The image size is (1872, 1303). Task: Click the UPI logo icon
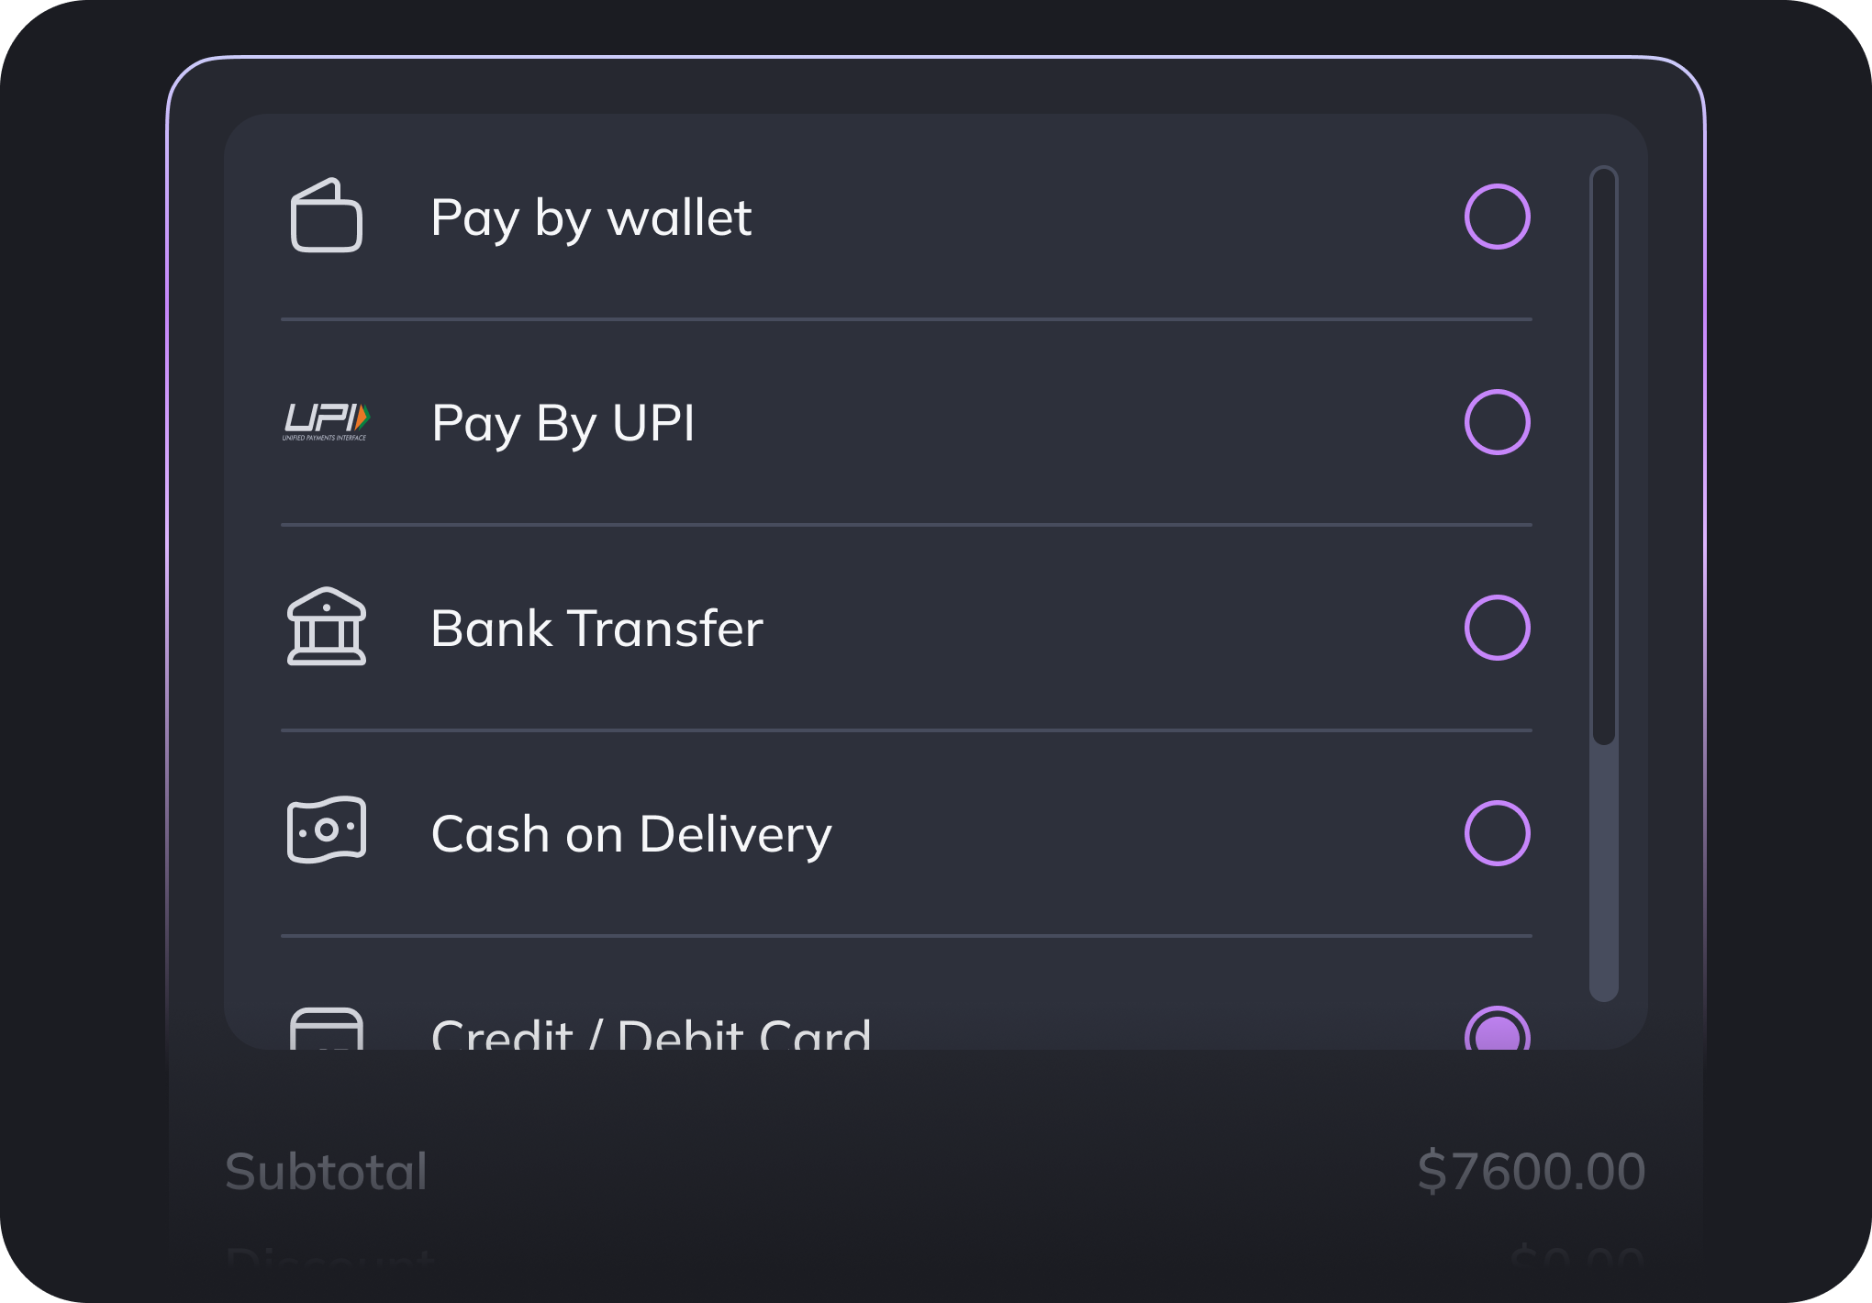[x=326, y=422]
